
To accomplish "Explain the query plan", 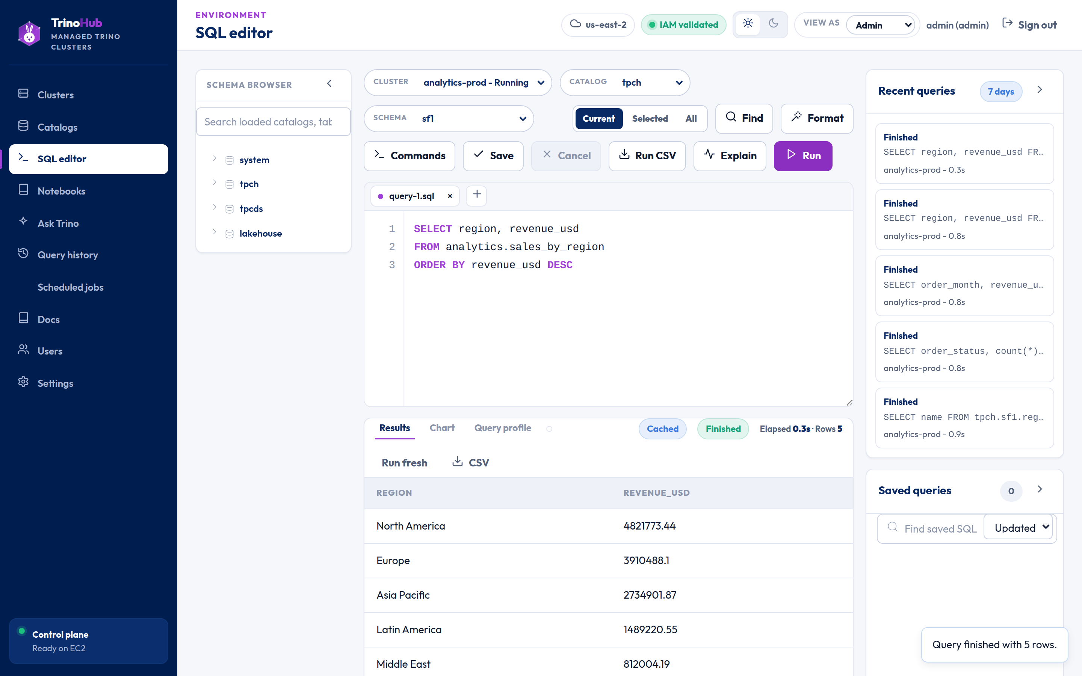I will (x=730, y=156).
